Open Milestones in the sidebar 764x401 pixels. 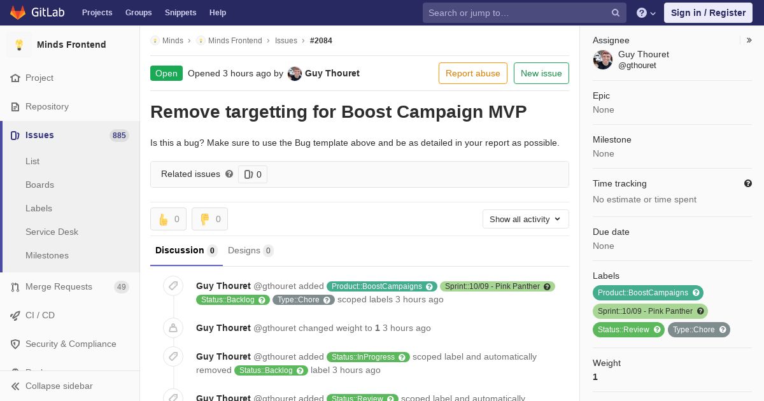click(x=47, y=256)
